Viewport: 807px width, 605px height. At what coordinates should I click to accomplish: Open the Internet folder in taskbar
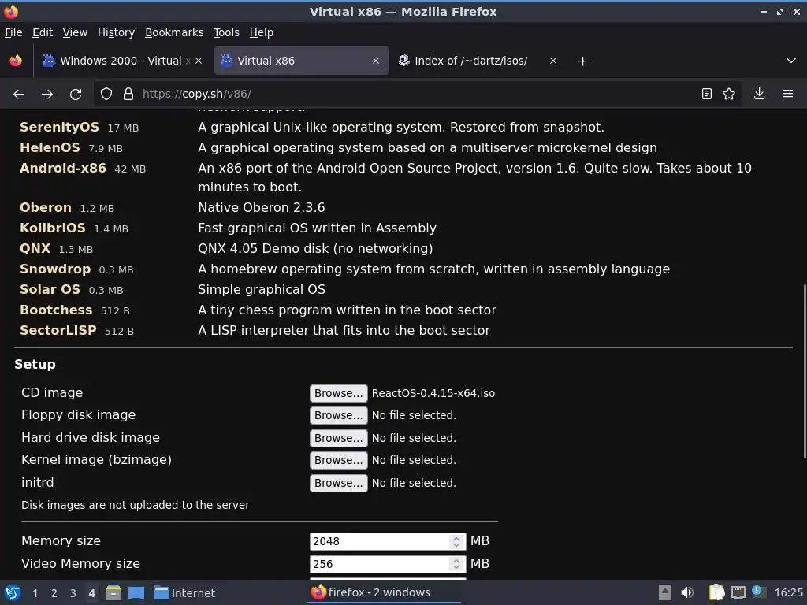[184, 592]
